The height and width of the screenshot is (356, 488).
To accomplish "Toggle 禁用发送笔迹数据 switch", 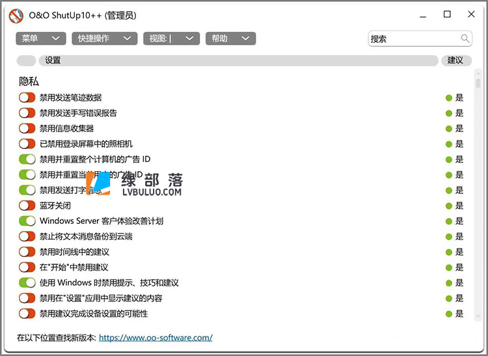I will click(x=27, y=98).
